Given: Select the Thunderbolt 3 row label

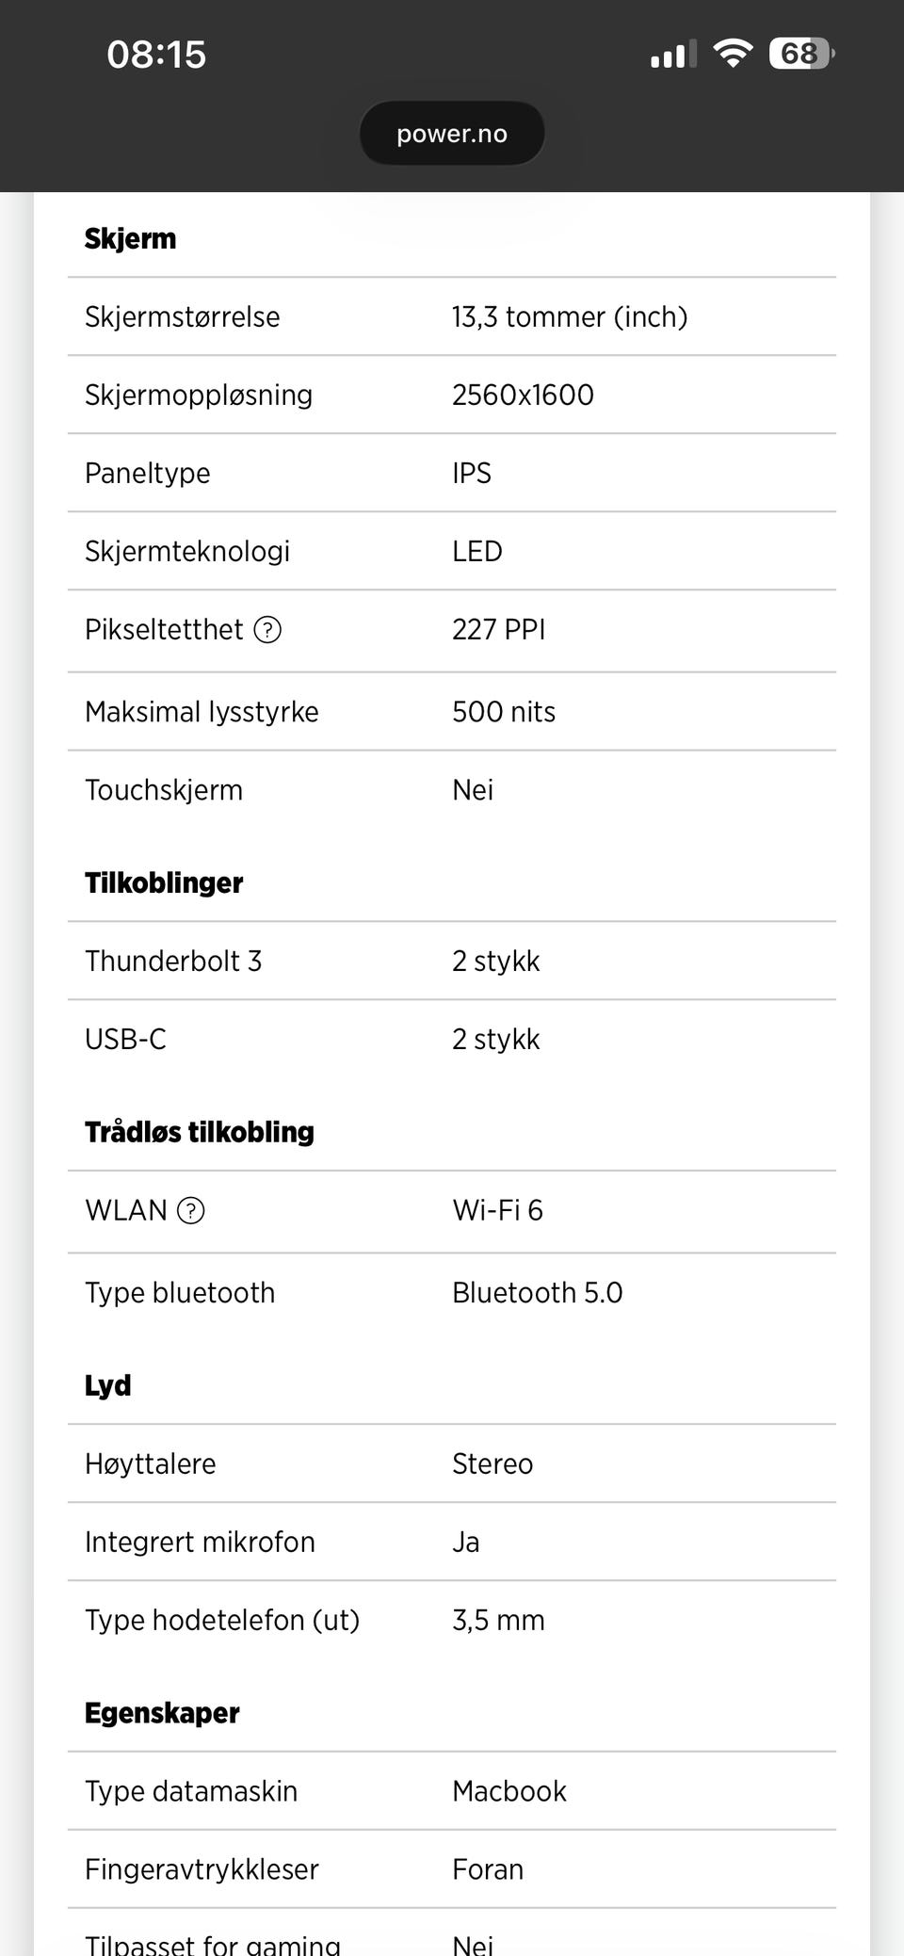Looking at the screenshot, I should pyautogui.click(x=173, y=961).
